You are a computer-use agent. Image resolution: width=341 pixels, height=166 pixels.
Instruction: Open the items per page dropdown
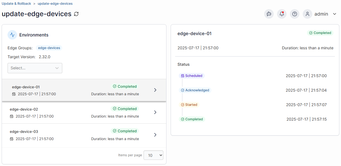coord(153,155)
